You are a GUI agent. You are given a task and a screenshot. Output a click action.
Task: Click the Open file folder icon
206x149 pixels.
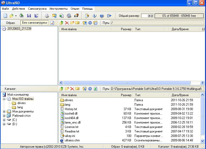pyautogui.click(x=12, y=16)
